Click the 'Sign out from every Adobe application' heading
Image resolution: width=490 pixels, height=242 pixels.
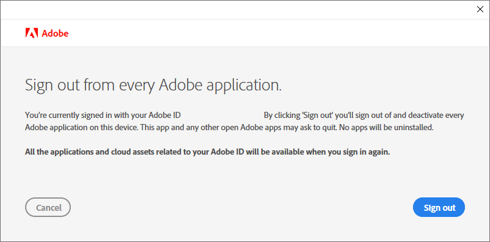(x=153, y=85)
